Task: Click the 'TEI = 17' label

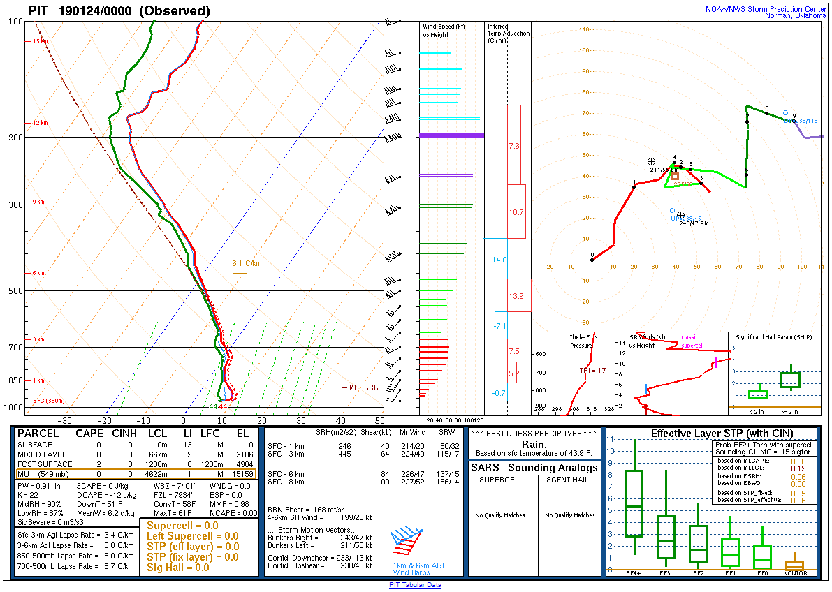Action: [592, 371]
